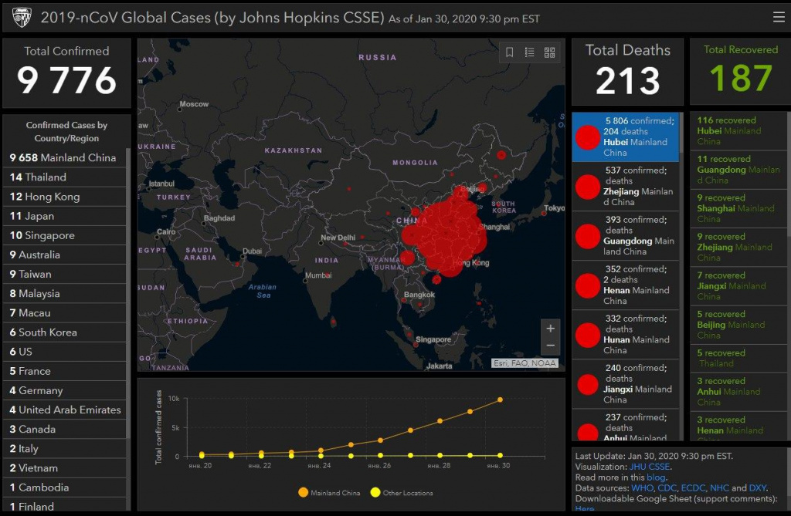The image size is (791, 516).
Task: Select Thailand in confirmed cases list
Action: [38, 177]
